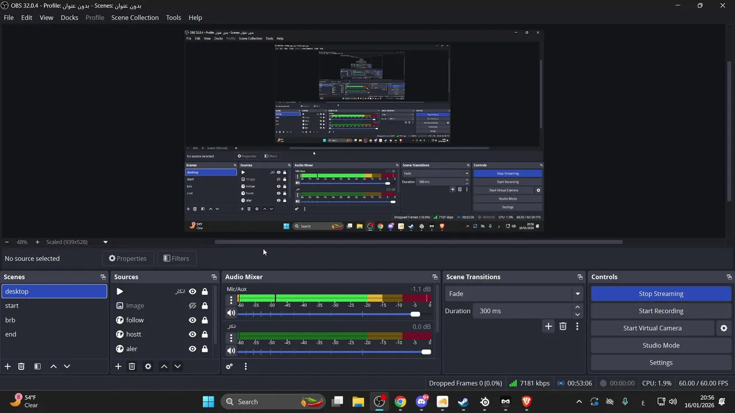The height and width of the screenshot is (413, 735).
Task: Open OBS Settings button
Action: pyautogui.click(x=661, y=363)
